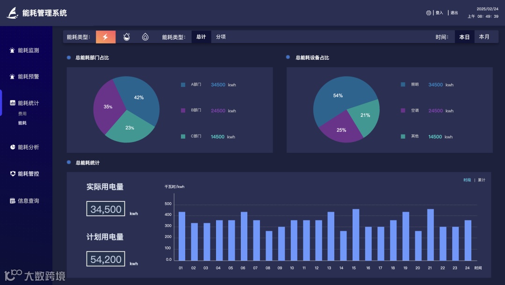Click the bar for hour 24
Image resolution: width=505 pixels, height=285 pixels.
click(x=468, y=240)
